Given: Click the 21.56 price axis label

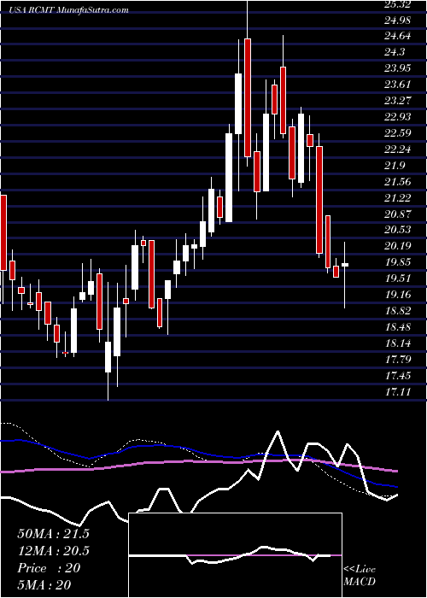Looking at the screenshot, I should pos(397,181).
